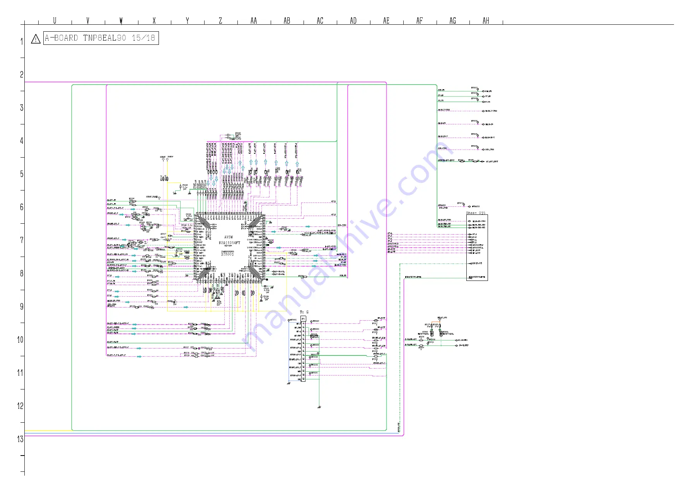Click row number 2 on the ruler
The image size is (691, 488).
tap(22, 75)
